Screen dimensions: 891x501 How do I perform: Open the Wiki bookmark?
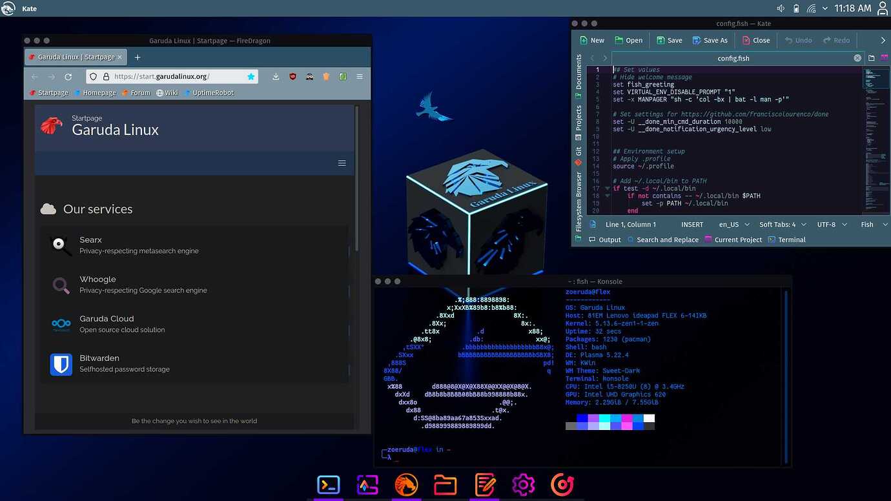click(168, 92)
